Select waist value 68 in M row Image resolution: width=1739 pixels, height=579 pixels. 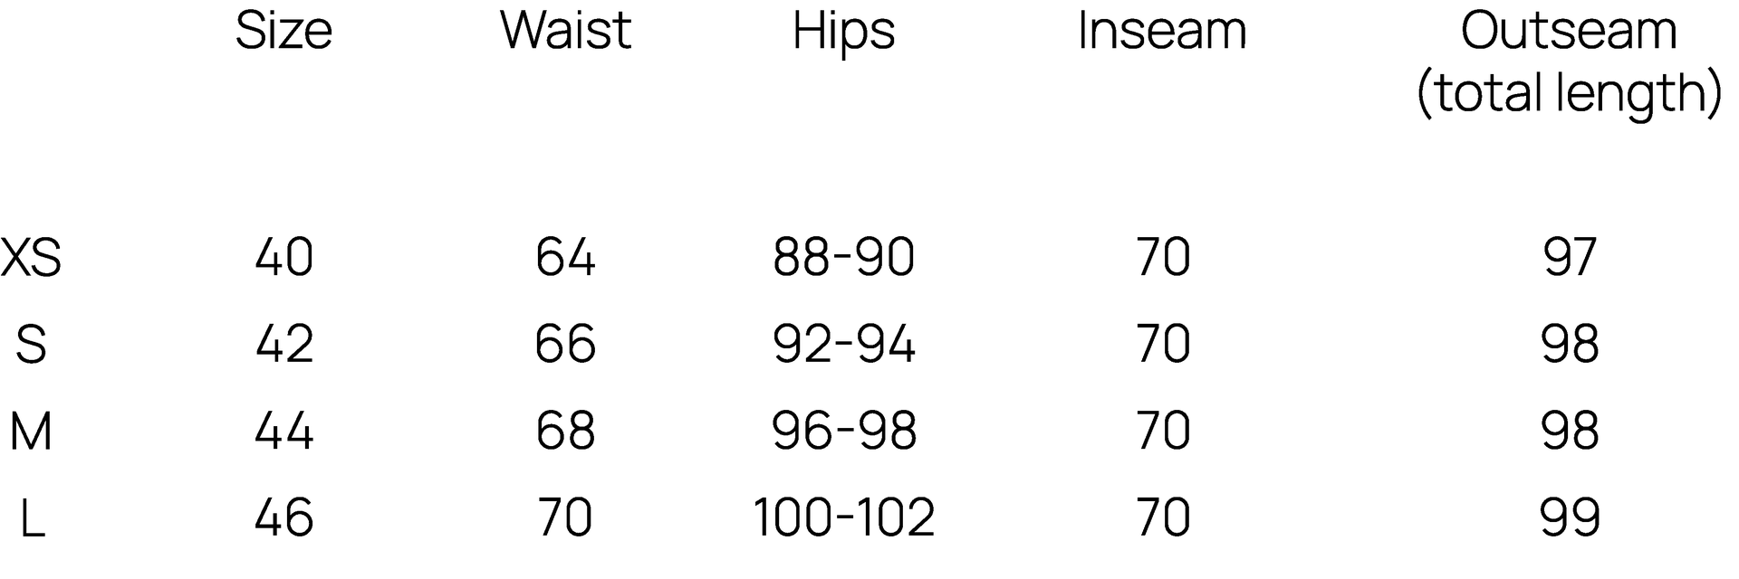[565, 432]
